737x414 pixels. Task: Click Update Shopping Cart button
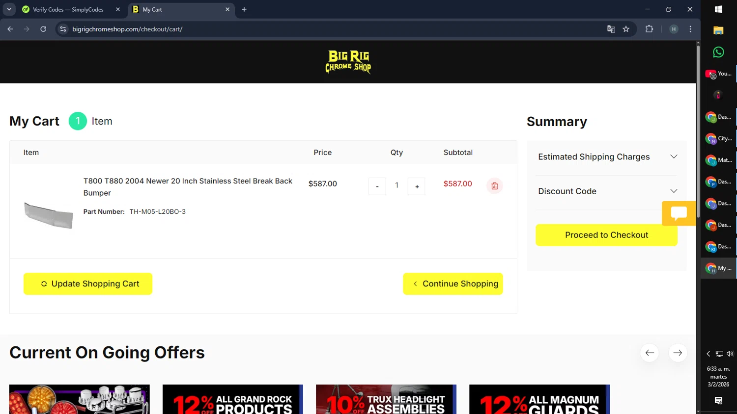click(88, 284)
